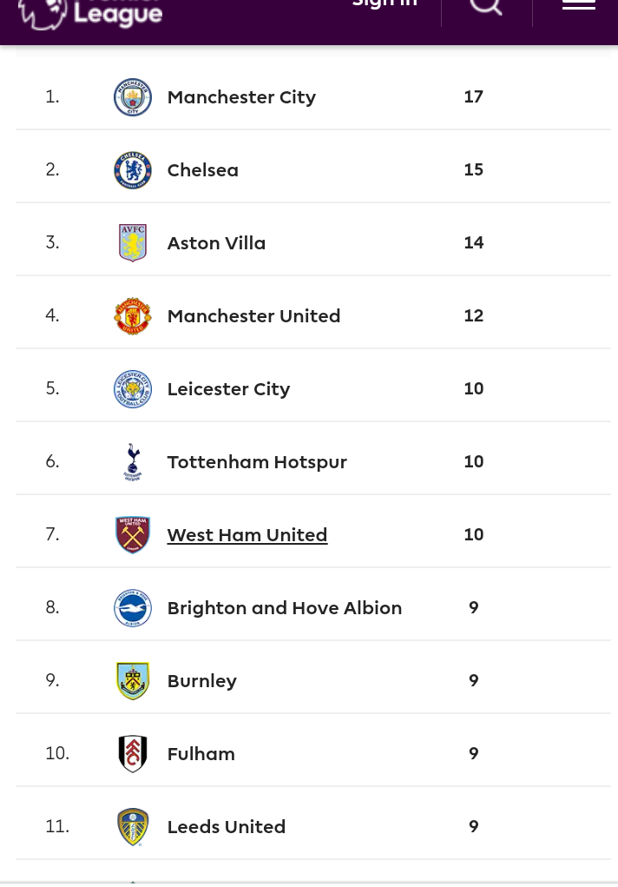Click the Leicester City fox badge

[133, 389]
